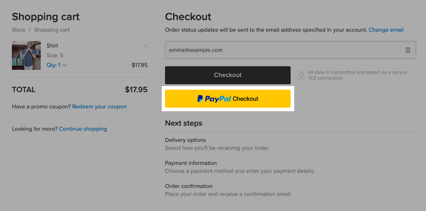The width and height of the screenshot is (426, 211).
Task: Select the Delivery options step
Action: coord(185,140)
